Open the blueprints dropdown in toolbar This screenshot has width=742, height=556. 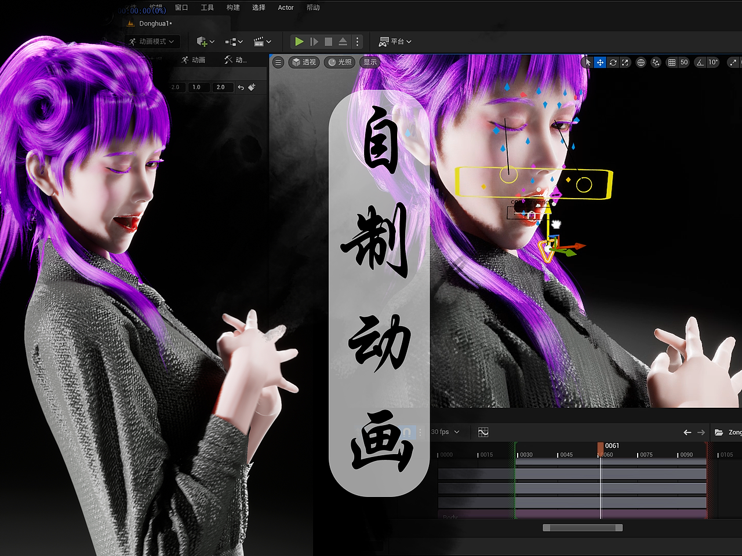pos(234,42)
